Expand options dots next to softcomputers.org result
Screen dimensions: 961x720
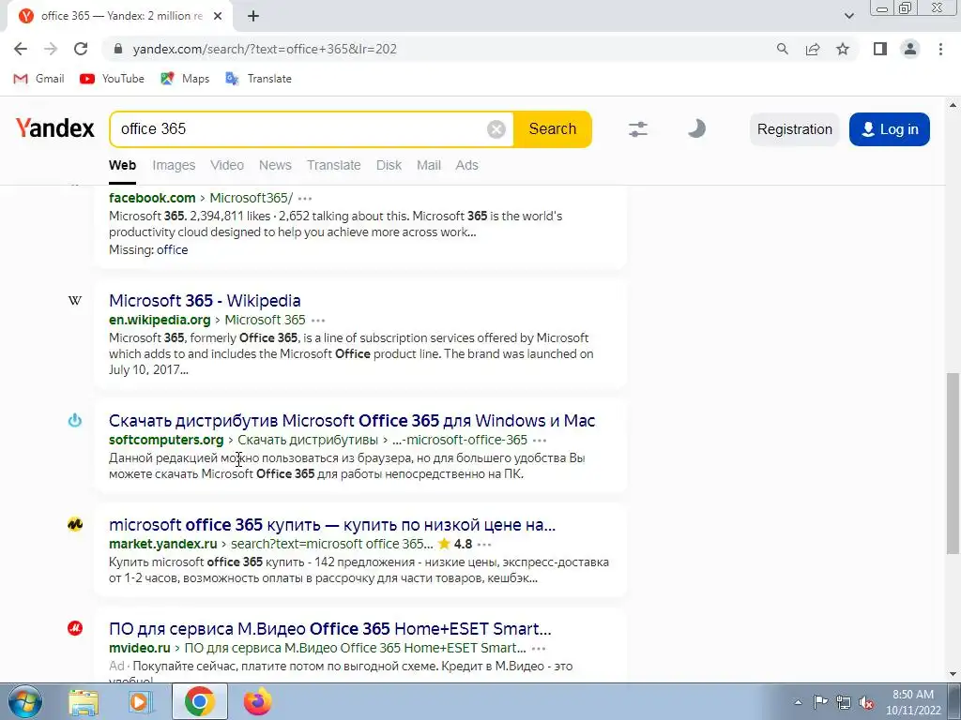pos(540,441)
